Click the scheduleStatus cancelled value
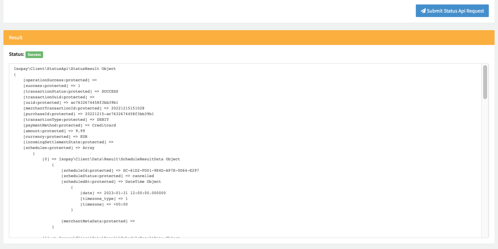This screenshot has width=498, height=249. [x=143, y=176]
